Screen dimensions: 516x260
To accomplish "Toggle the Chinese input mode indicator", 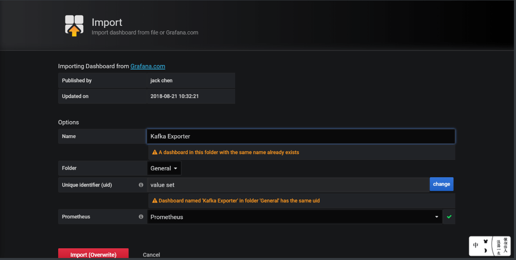I will click(476, 245).
